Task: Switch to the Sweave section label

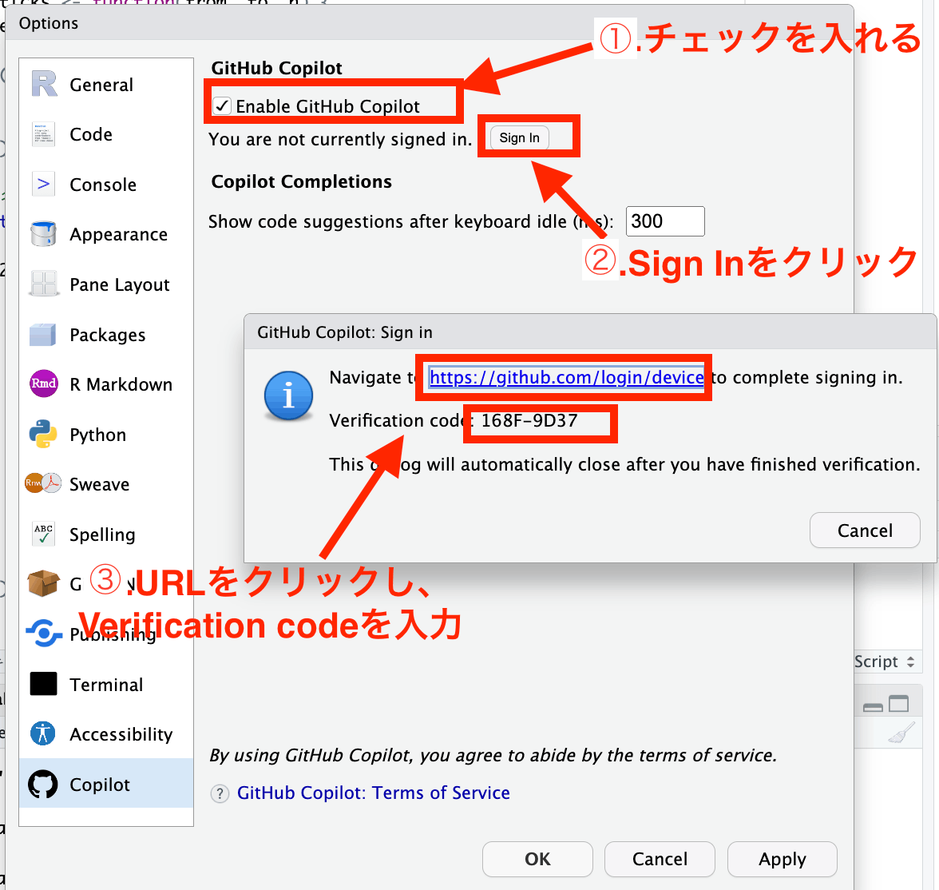Action: point(99,484)
